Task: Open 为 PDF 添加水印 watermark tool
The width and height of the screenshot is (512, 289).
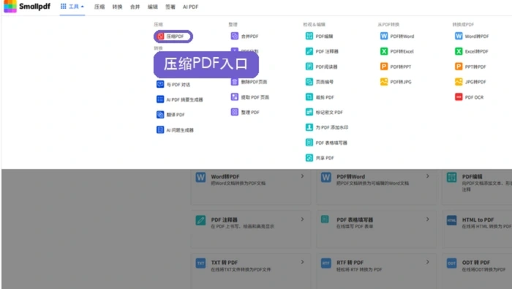Action: [x=327, y=127]
